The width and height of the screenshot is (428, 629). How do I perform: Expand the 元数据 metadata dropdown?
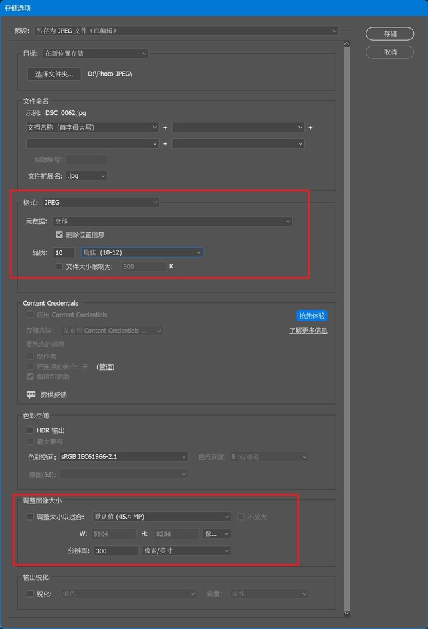click(172, 221)
